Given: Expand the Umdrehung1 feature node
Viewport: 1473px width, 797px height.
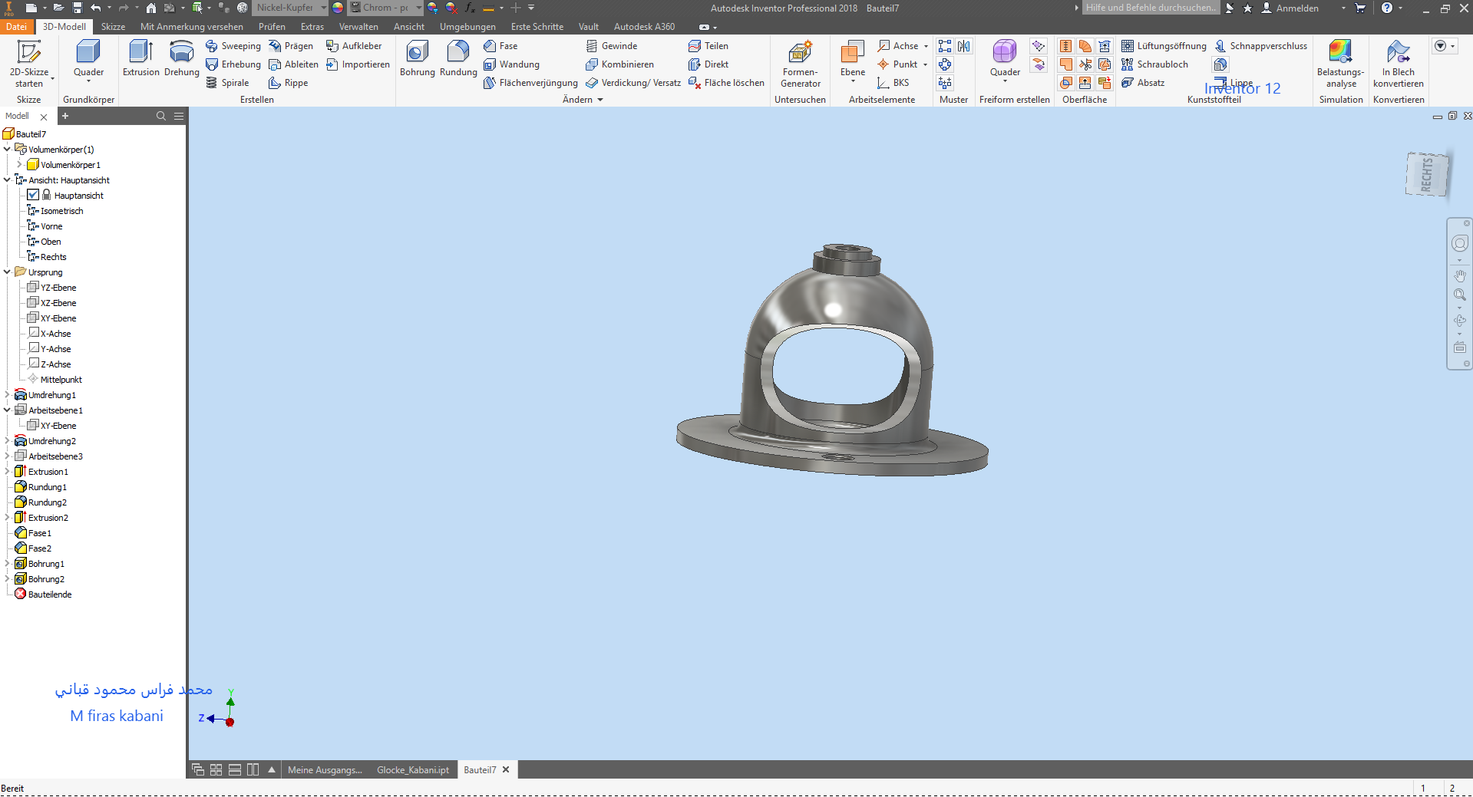Looking at the screenshot, I should tap(7, 394).
